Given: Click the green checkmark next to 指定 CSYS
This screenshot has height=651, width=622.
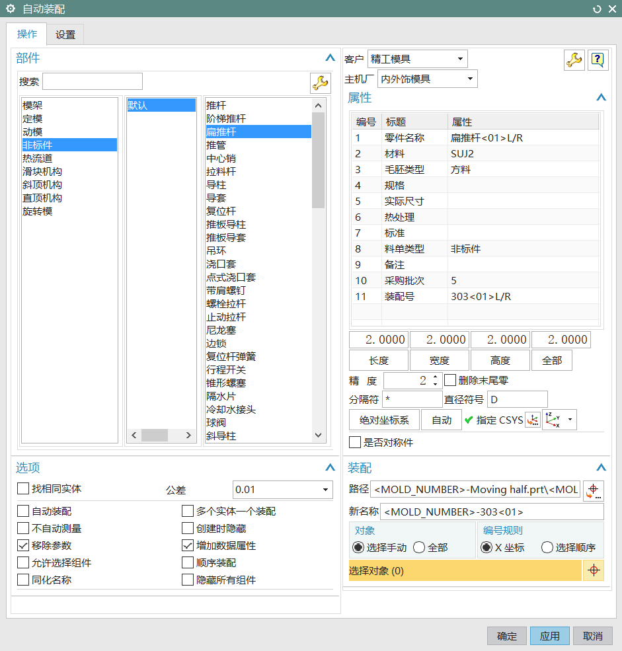Looking at the screenshot, I should coord(469,420).
